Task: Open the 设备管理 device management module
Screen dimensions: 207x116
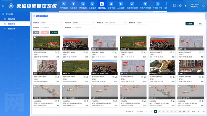Action: (111, 6)
